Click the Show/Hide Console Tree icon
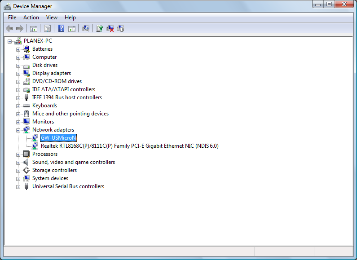This screenshot has height=260, width=357. point(33,28)
